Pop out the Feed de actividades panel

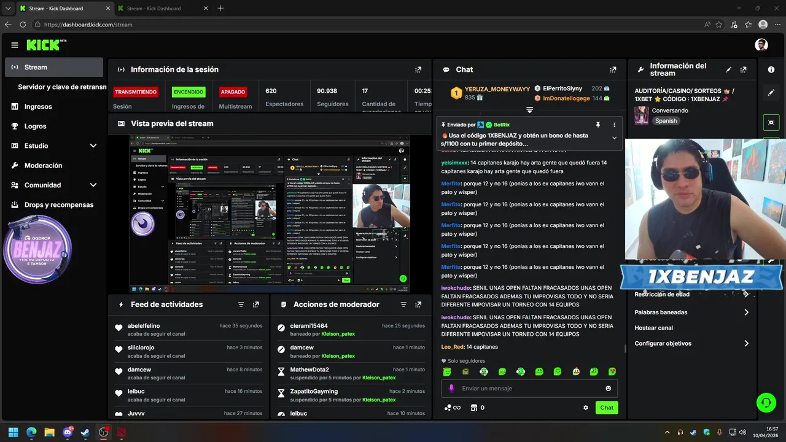point(256,304)
